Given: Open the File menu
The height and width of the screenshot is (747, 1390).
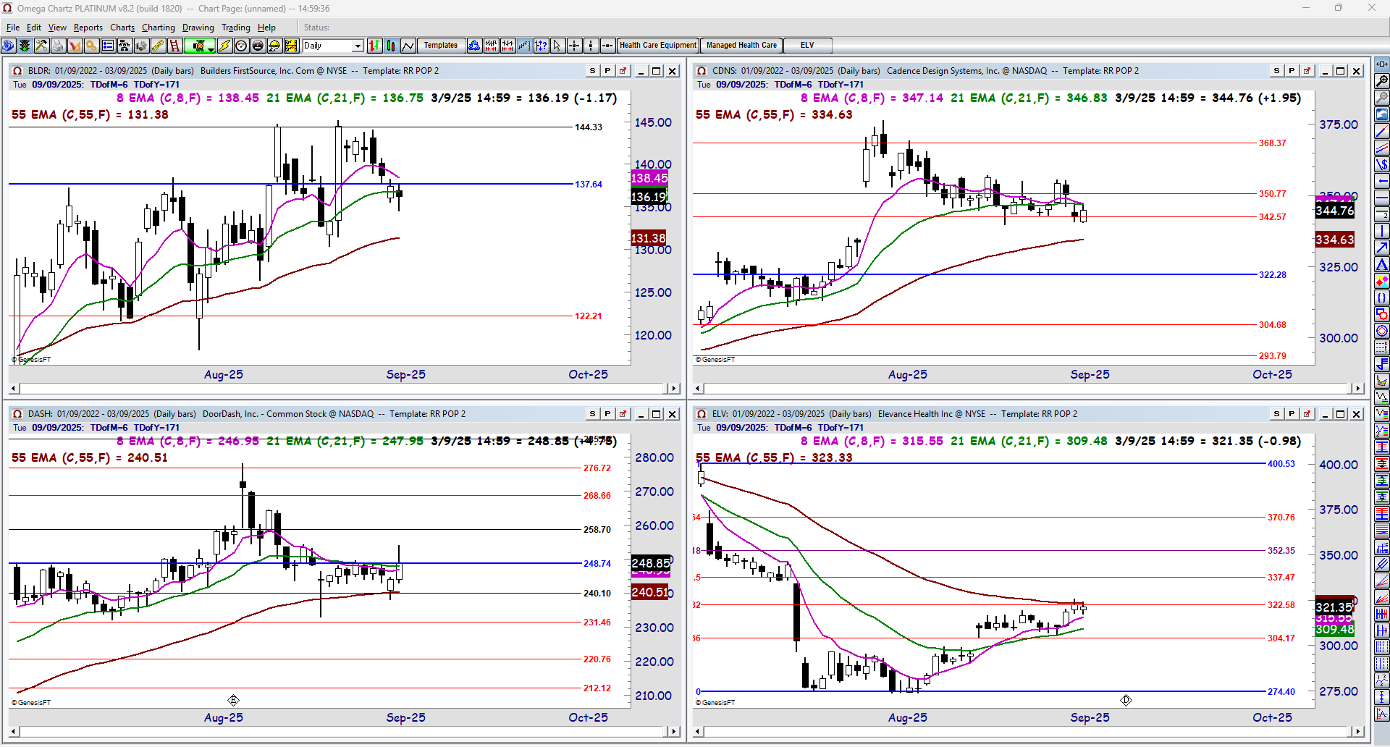Looking at the screenshot, I should point(13,28).
